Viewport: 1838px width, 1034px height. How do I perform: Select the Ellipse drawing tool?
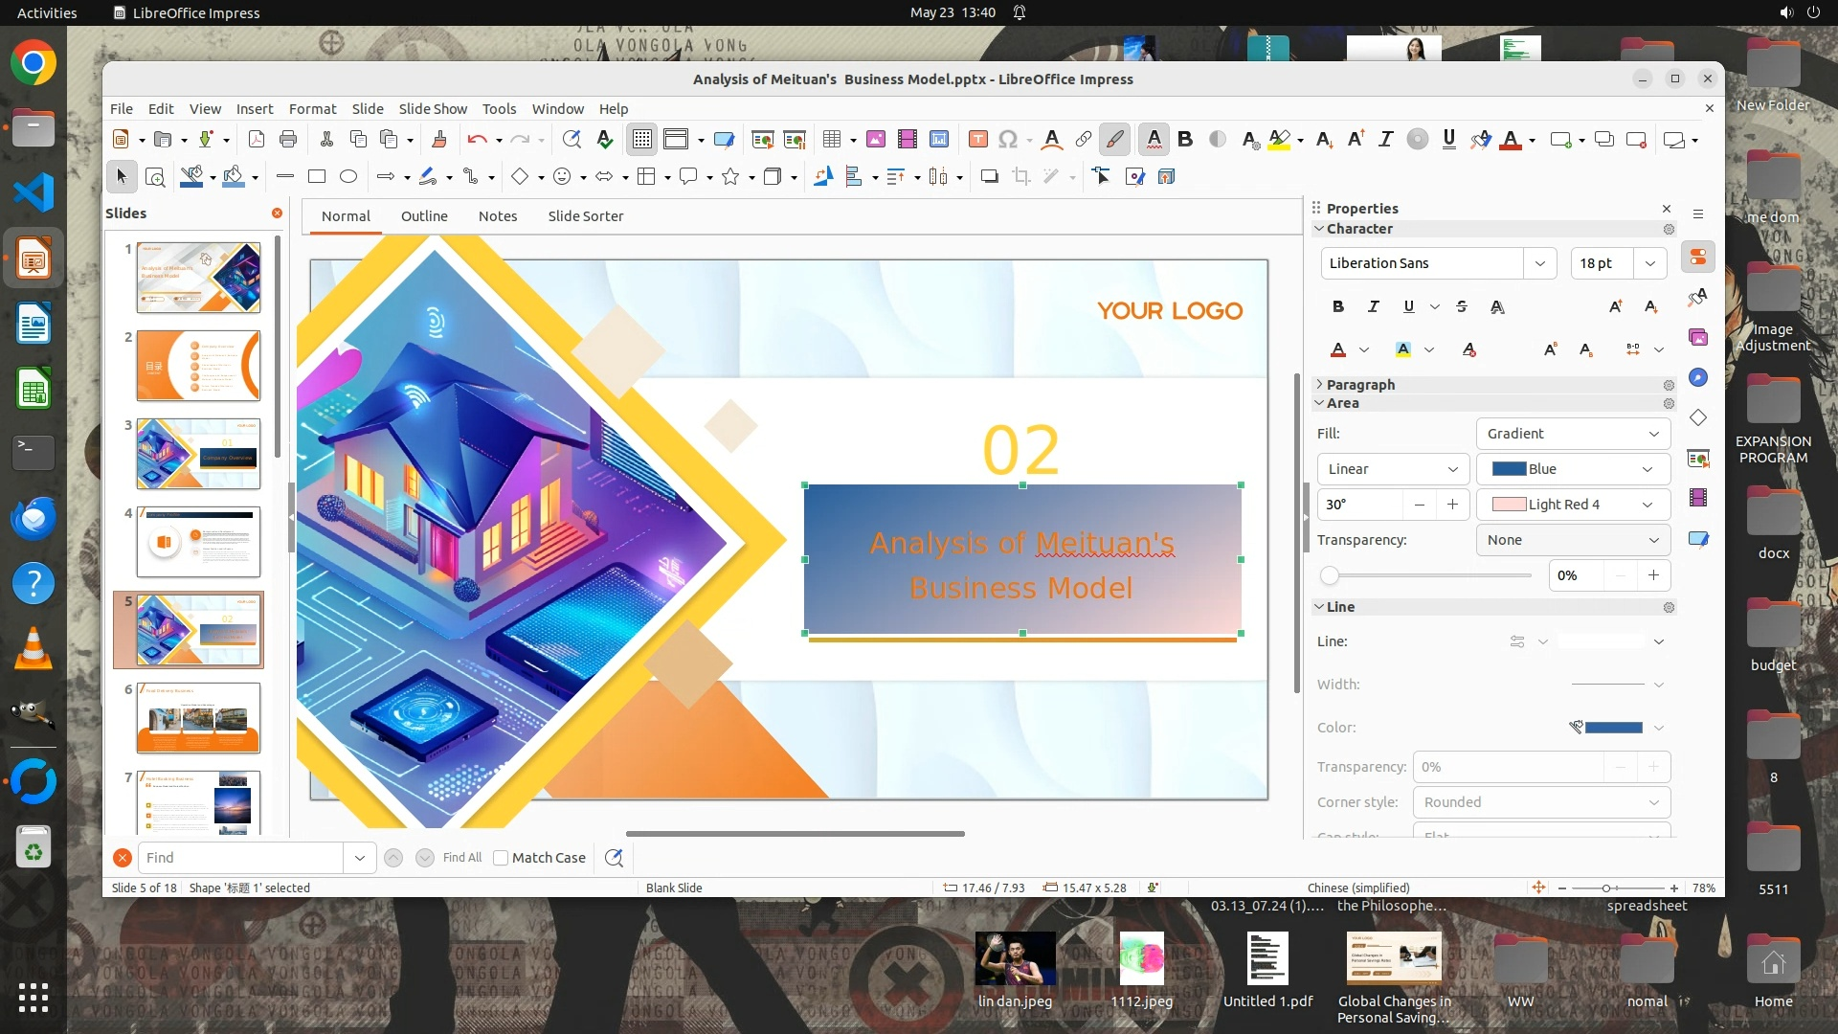pos(348,176)
